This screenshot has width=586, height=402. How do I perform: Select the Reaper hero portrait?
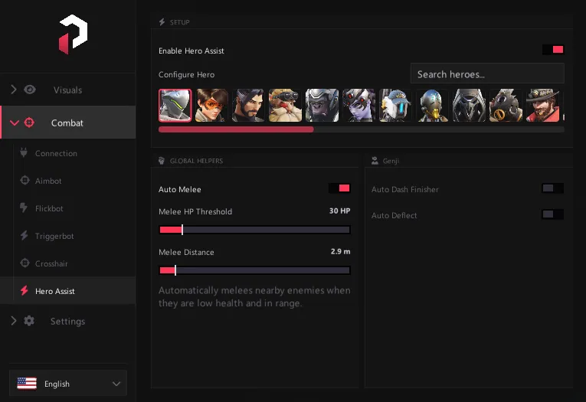click(x=469, y=106)
